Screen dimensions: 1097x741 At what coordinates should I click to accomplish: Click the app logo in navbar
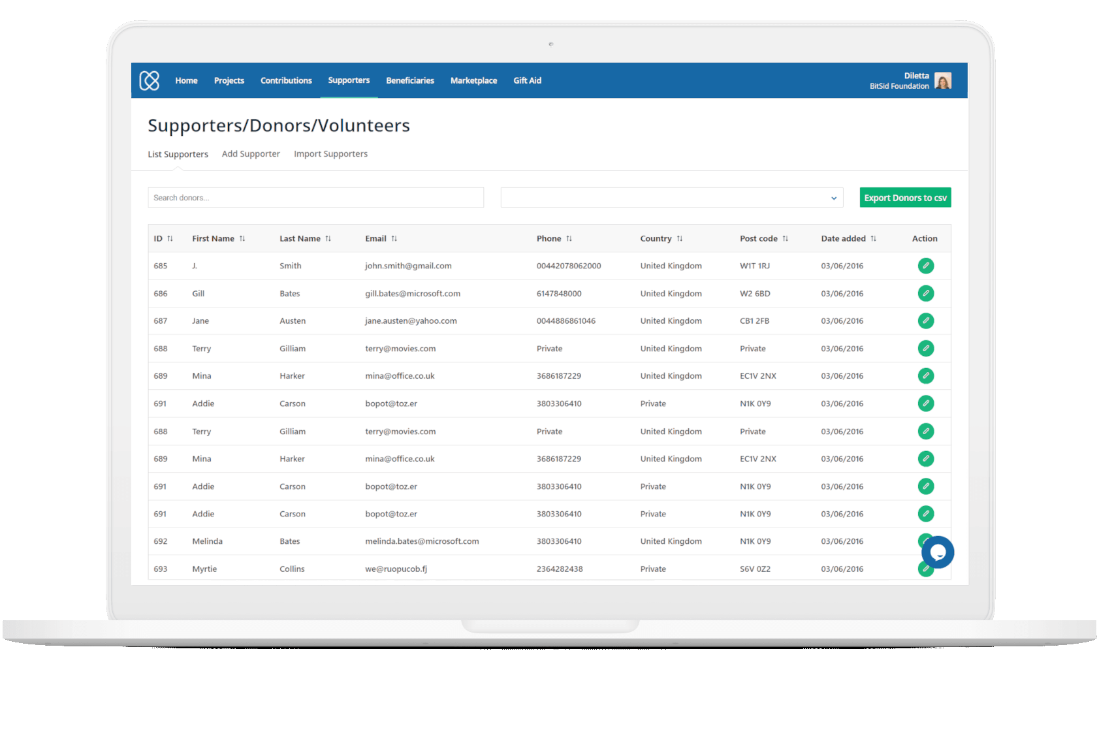click(x=150, y=80)
